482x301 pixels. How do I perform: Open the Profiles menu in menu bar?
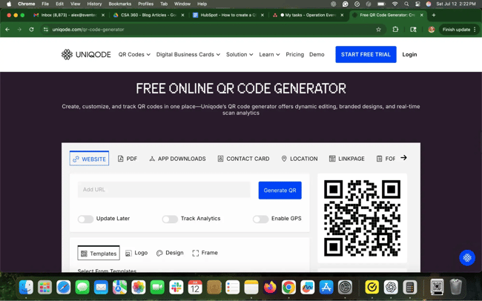pyautogui.click(x=145, y=4)
